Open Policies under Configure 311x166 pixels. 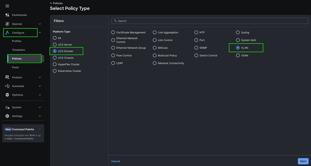26,59
